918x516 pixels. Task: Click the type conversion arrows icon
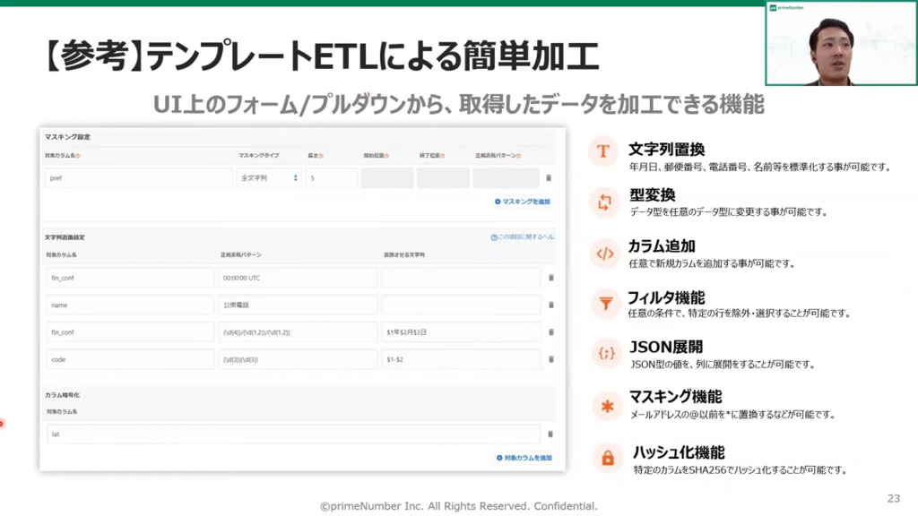pos(606,202)
